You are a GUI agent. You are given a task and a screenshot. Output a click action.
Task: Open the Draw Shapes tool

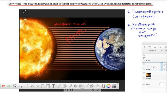pyautogui.click(x=92, y=86)
